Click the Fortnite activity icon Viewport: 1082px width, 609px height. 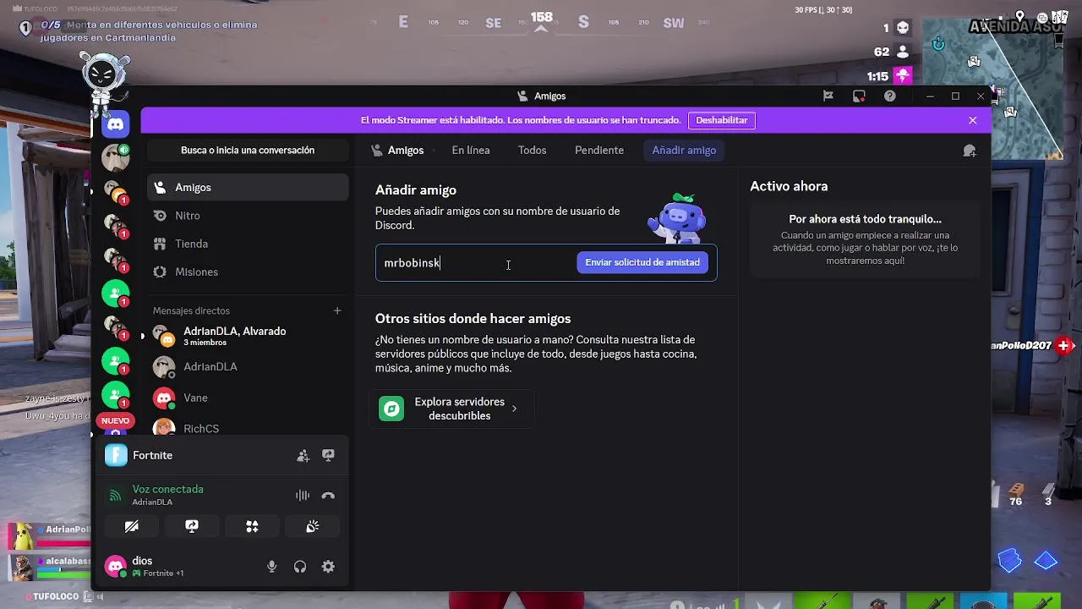click(116, 455)
